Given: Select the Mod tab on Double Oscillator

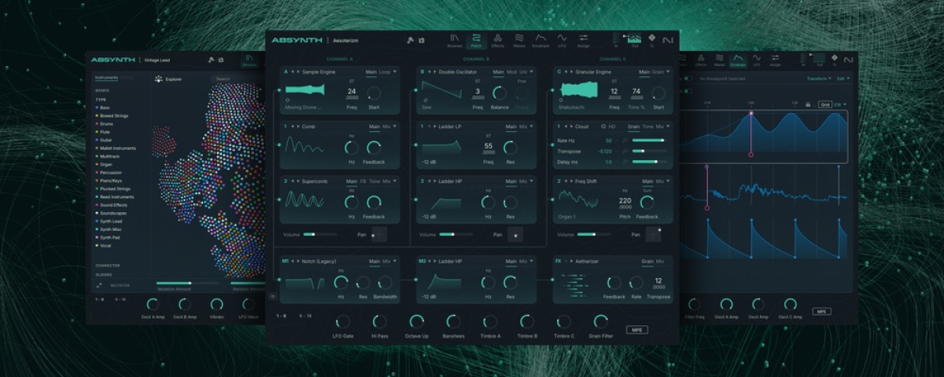Looking at the screenshot, I should 511,71.
